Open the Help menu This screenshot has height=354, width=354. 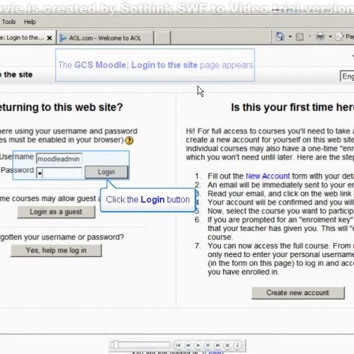point(30,22)
